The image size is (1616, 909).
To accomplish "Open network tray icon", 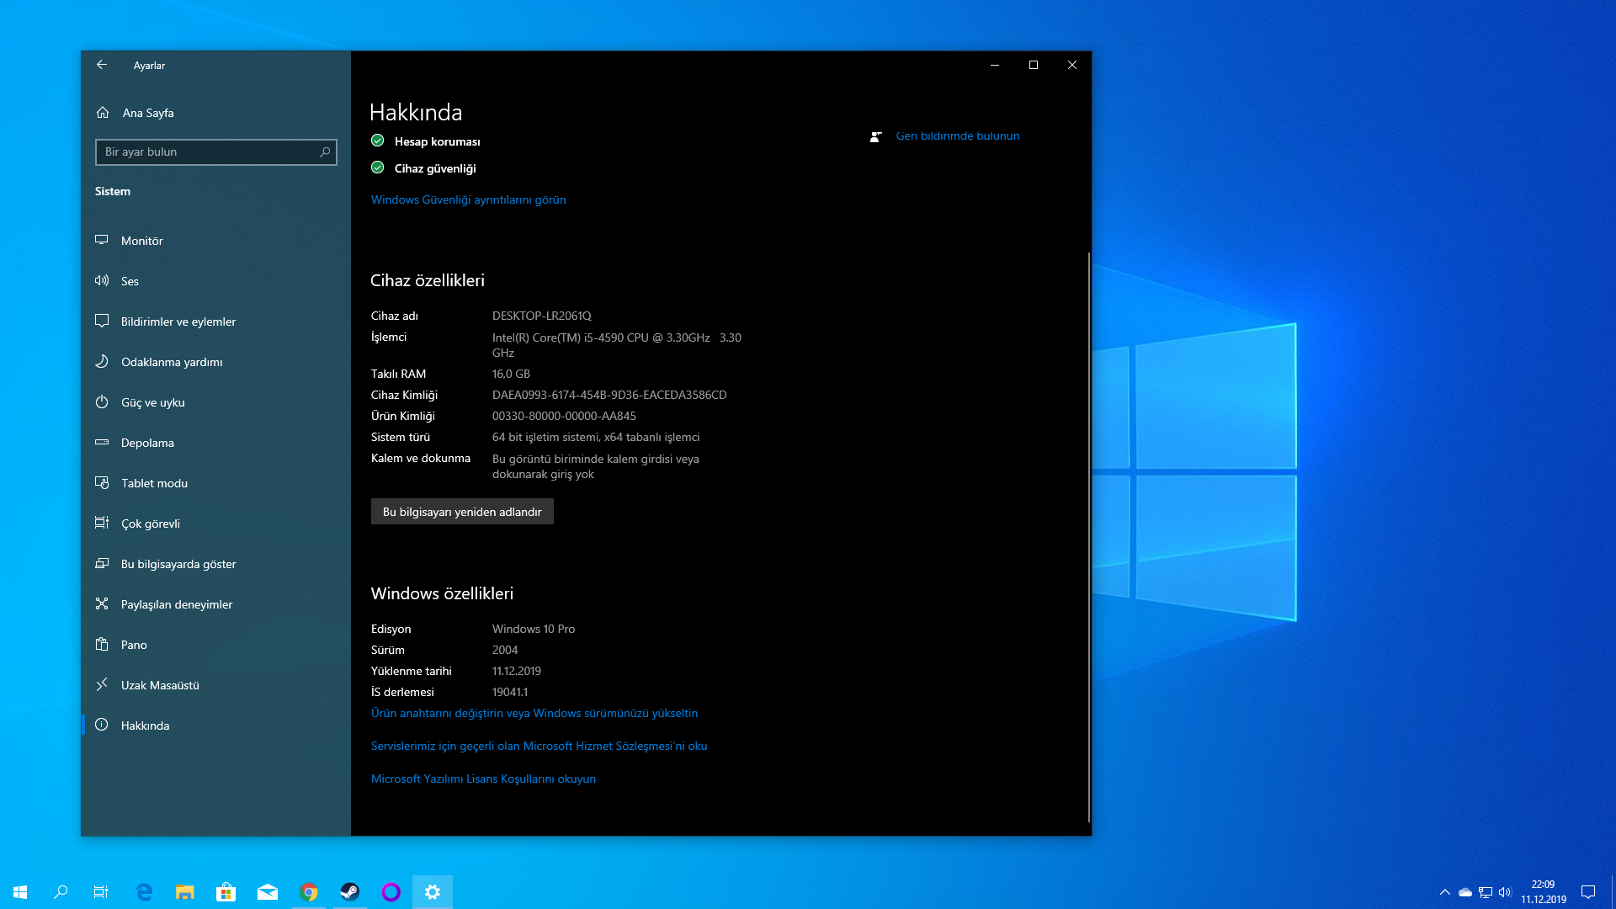I will (x=1486, y=892).
